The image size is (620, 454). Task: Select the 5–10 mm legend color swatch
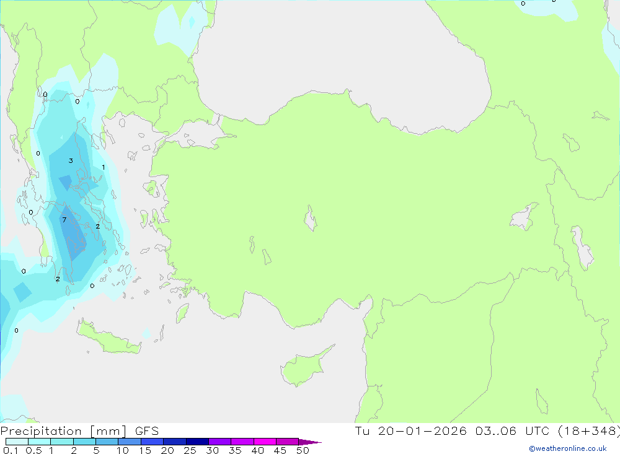tap(107, 442)
